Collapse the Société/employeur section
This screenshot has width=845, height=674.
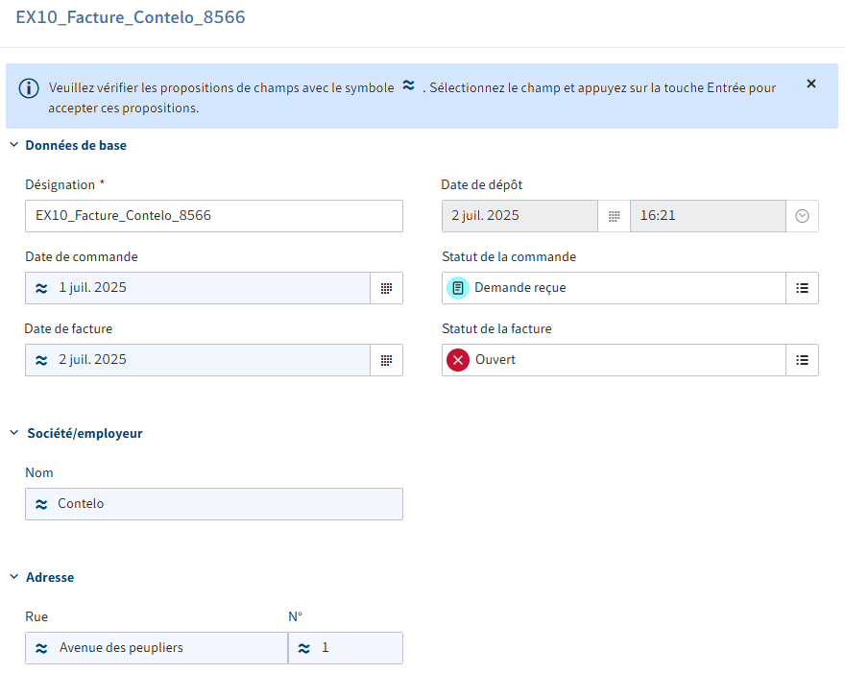pos(14,433)
